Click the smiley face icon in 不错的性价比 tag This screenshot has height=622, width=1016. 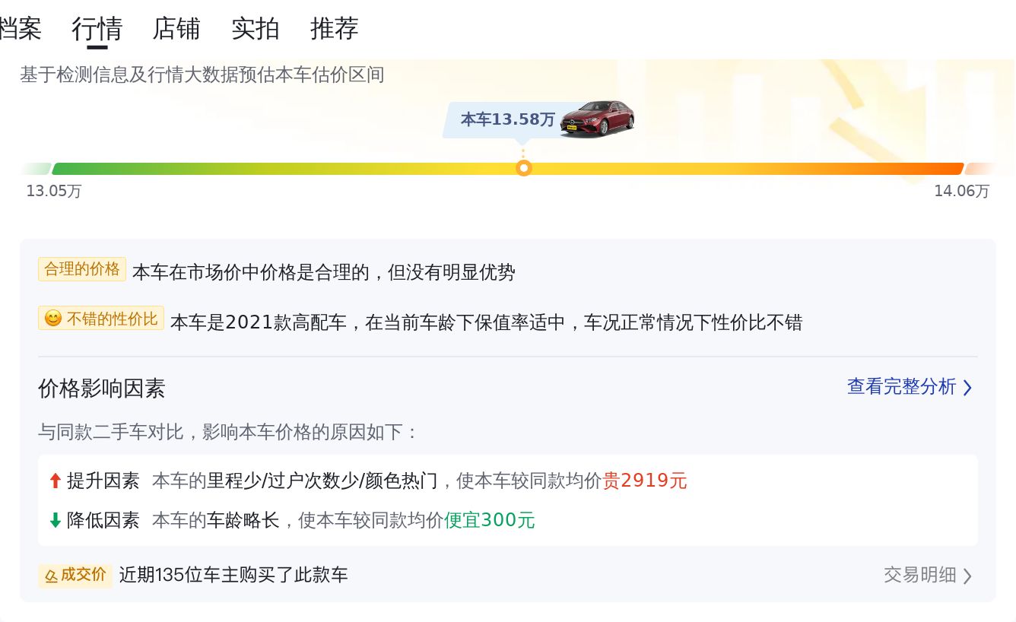[x=53, y=319]
